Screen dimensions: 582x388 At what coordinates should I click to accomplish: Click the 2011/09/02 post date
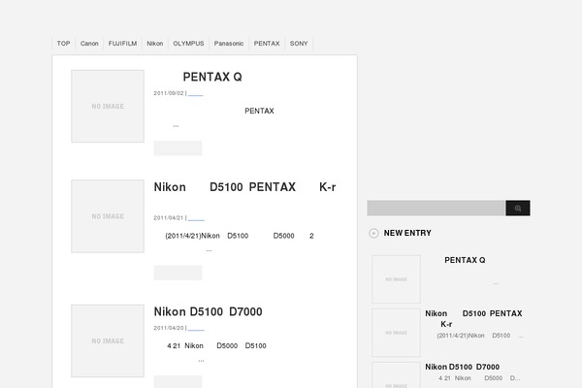pyautogui.click(x=169, y=93)
